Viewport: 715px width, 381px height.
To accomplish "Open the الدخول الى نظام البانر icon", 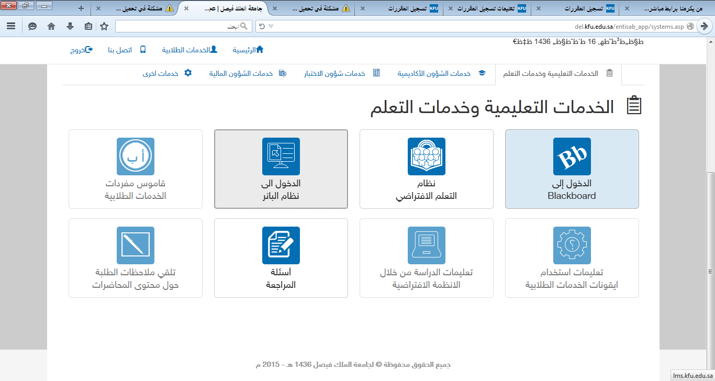I will 281,156.
